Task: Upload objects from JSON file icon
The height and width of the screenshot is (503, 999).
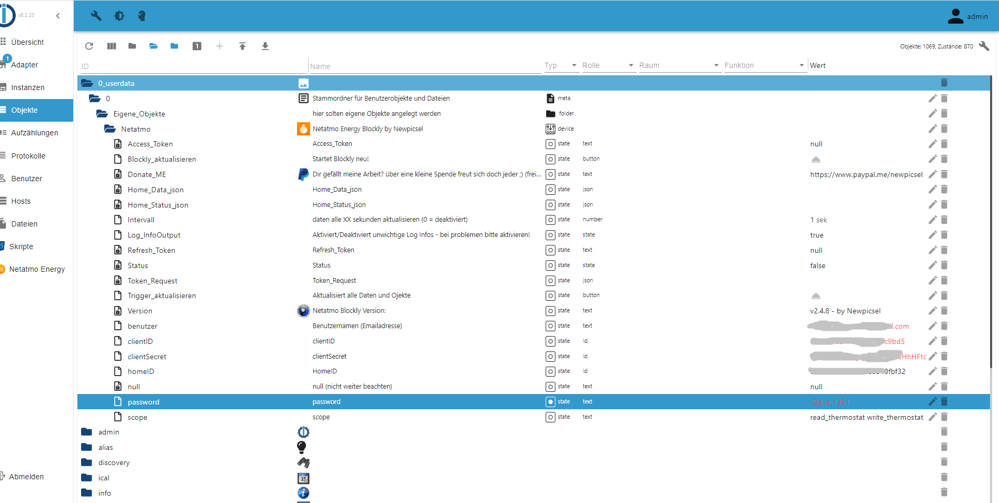Action: (243, 46)
